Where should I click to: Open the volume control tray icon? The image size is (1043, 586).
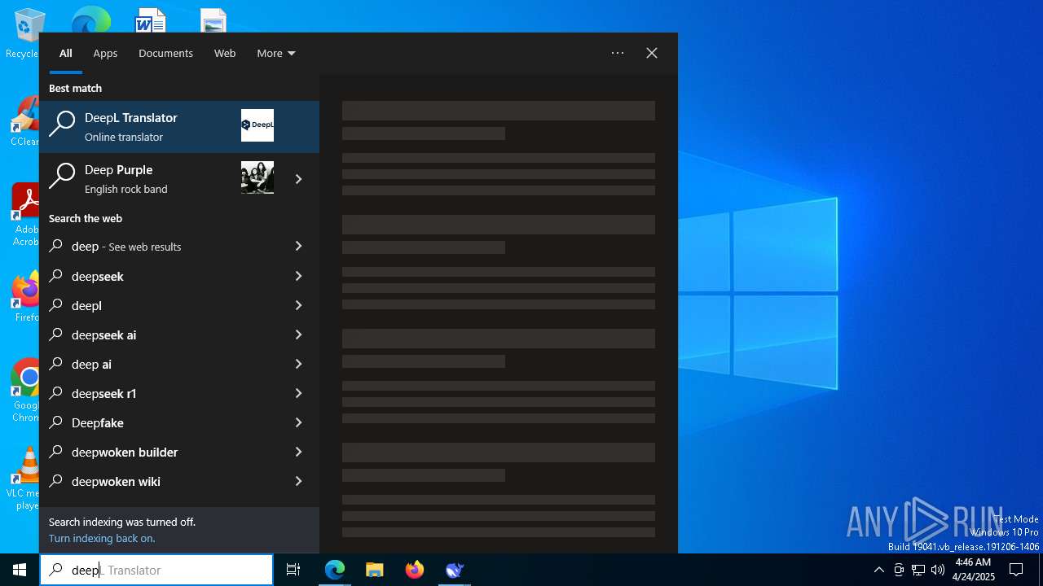click(x=937, y=570)
